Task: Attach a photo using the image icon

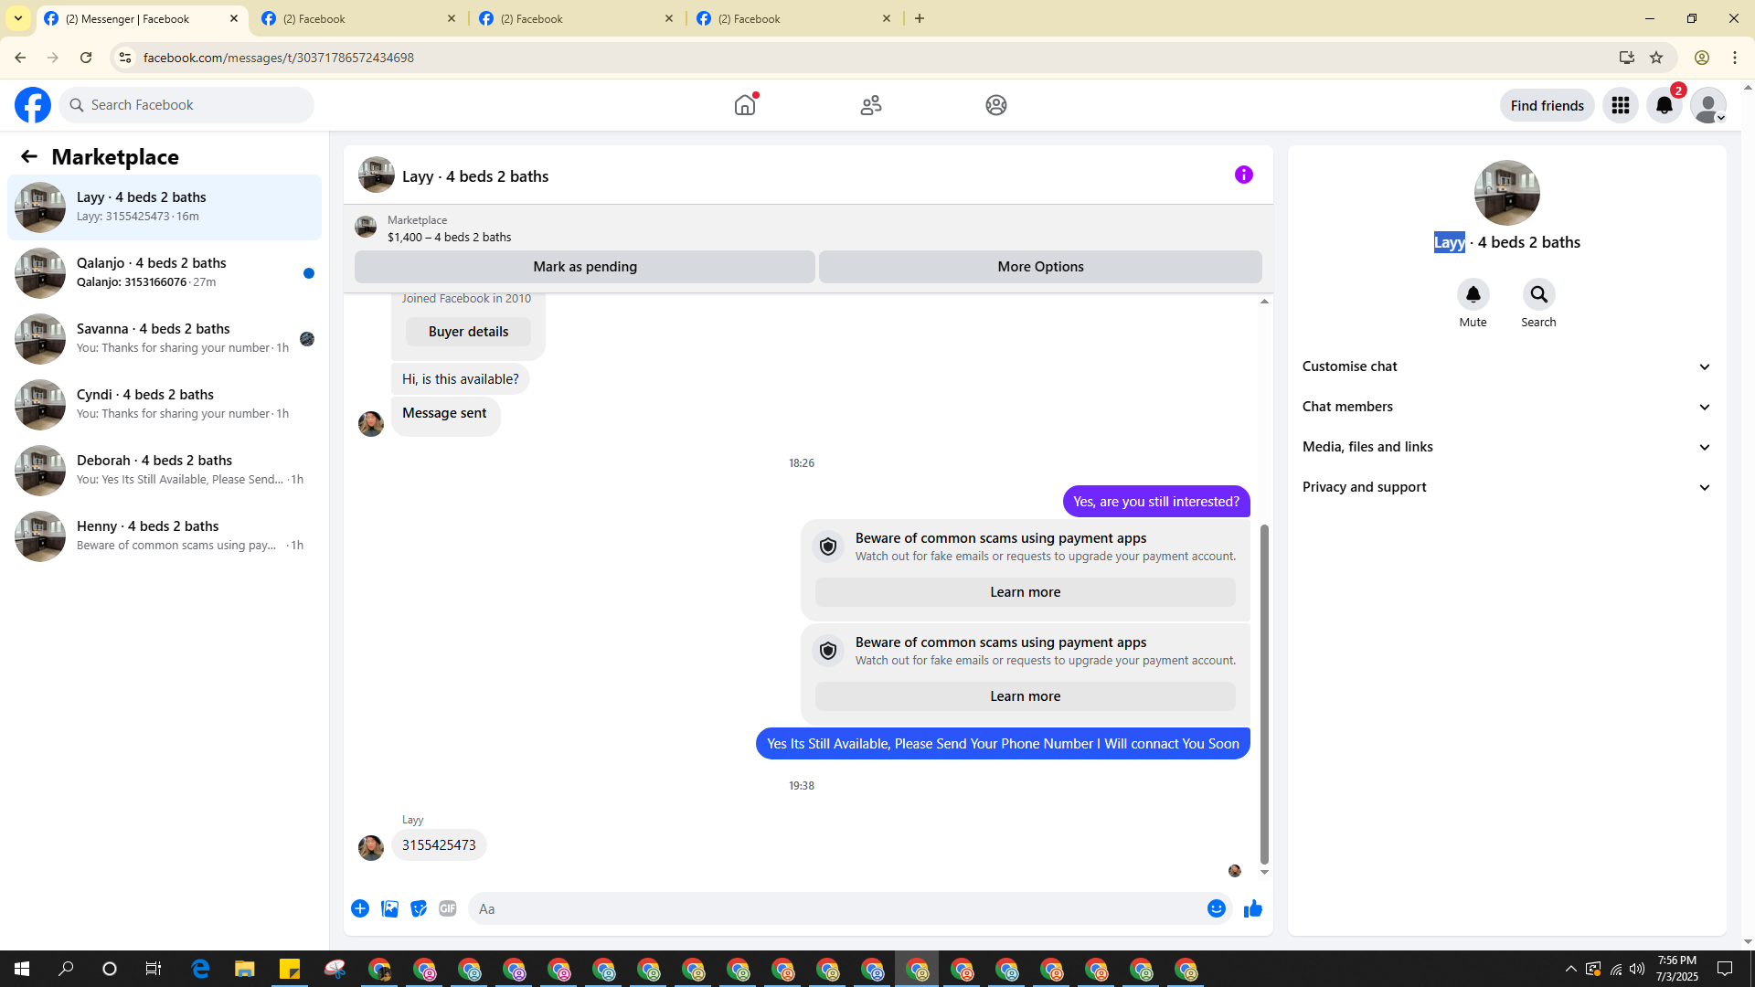Action: [x=389, y=908]
